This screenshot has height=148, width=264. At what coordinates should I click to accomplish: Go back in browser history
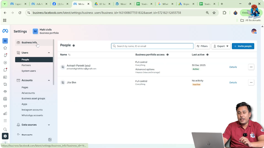click(x=5, y=13)
